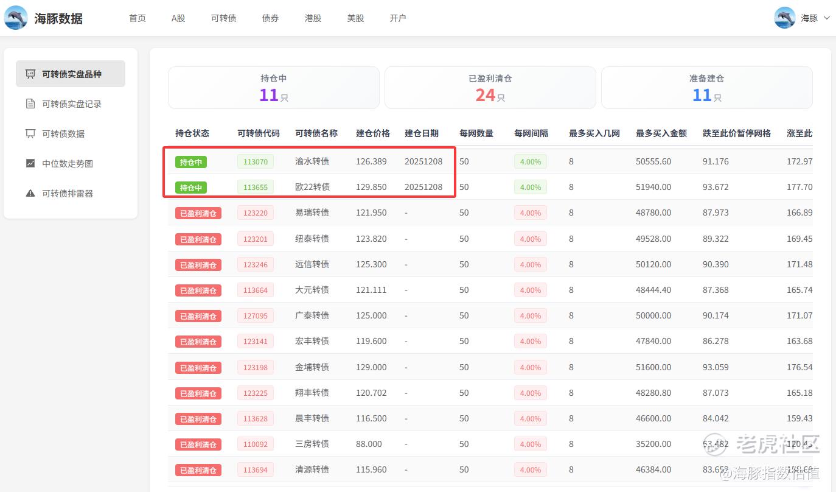Click the 欧22转债 bond name
This screenshot has width=836, height=492.
313,187
